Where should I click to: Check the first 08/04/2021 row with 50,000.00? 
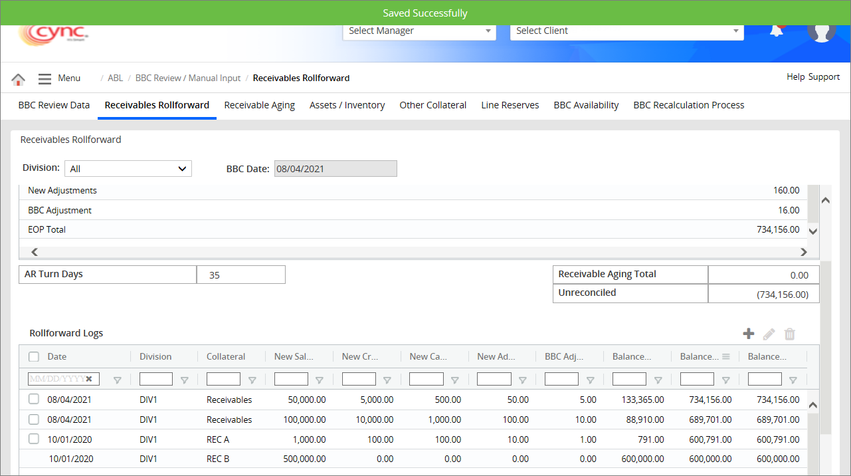tap(34, 400)
